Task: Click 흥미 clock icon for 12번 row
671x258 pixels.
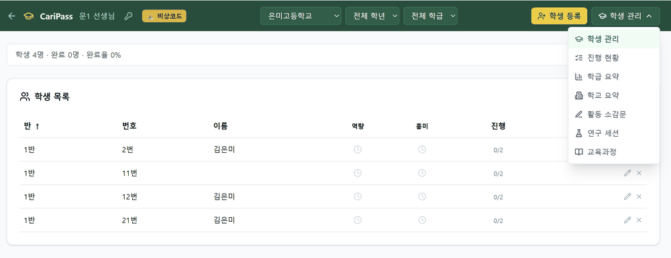Action: 422,196
